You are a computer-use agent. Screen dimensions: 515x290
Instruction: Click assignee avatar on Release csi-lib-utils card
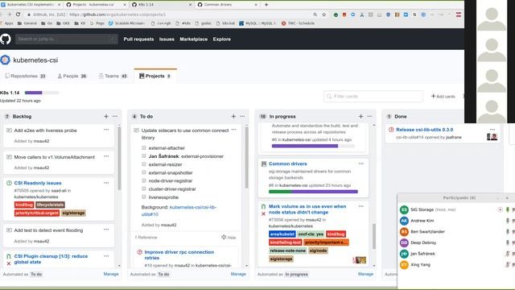[492, 137]
